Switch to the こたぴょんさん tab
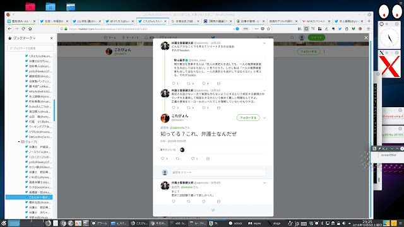Viewport: 404px width, 227px height. (x=152, y=21)
